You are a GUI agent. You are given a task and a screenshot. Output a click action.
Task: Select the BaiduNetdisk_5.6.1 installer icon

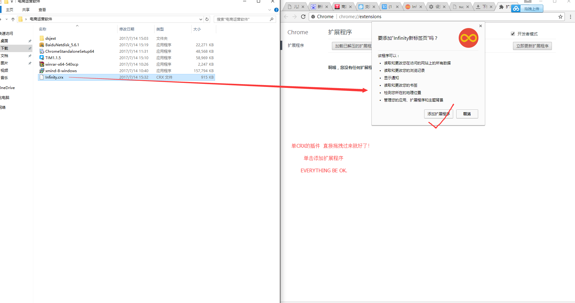pos(42,45)
